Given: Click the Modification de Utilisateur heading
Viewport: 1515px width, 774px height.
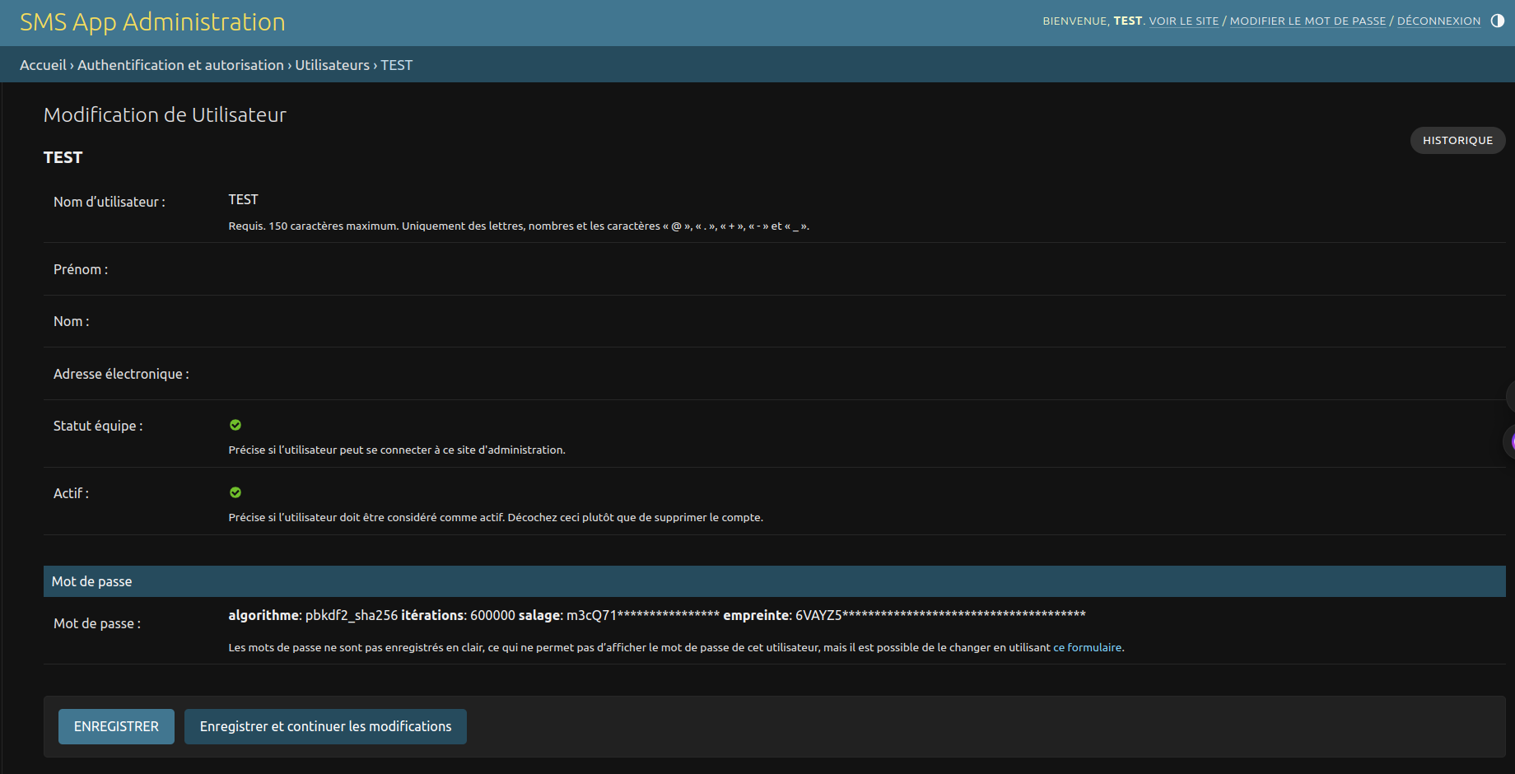Looking at the screenshot, I should tap(165, 115).
